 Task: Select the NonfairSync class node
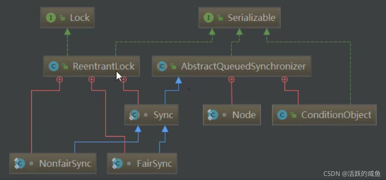click(53, 163)
